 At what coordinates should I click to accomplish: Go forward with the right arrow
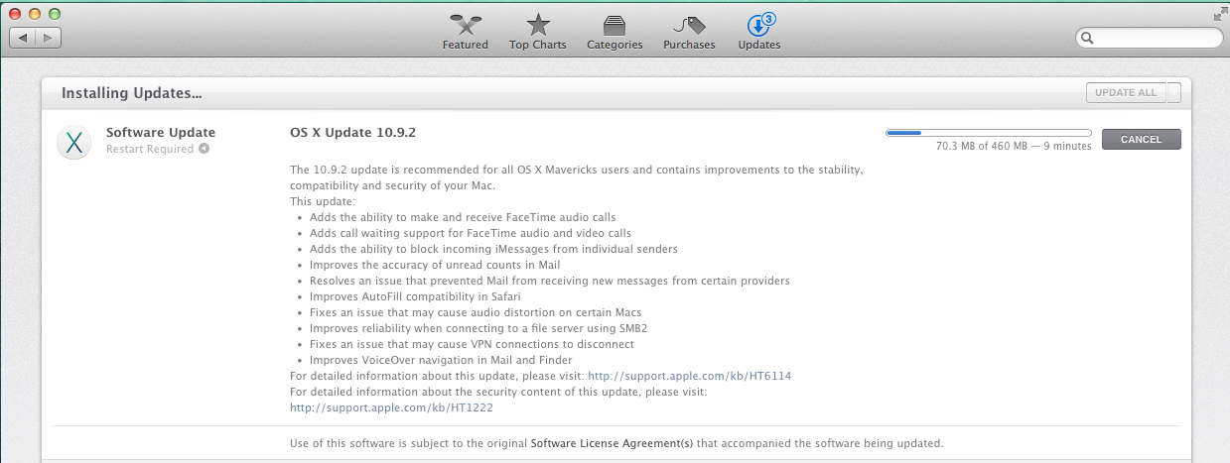coord(49,38)
